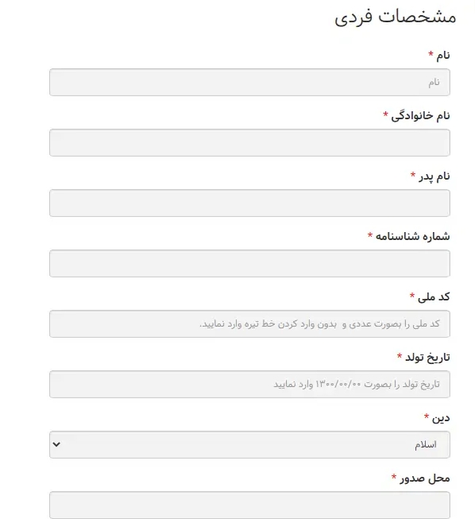Click the مشخصات فردی page heading

[x=396, y=17]
